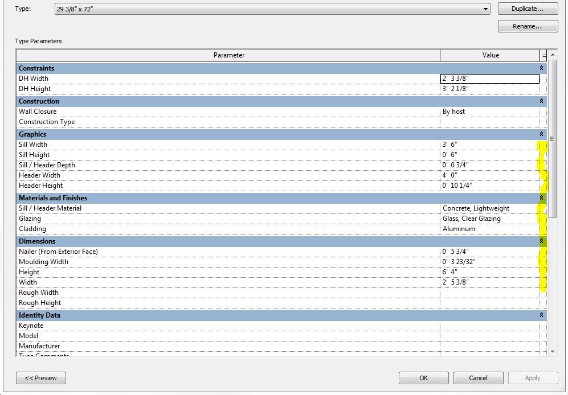Click the Parameter column header
Screen dimensions: 568x395
pos(228,55)
